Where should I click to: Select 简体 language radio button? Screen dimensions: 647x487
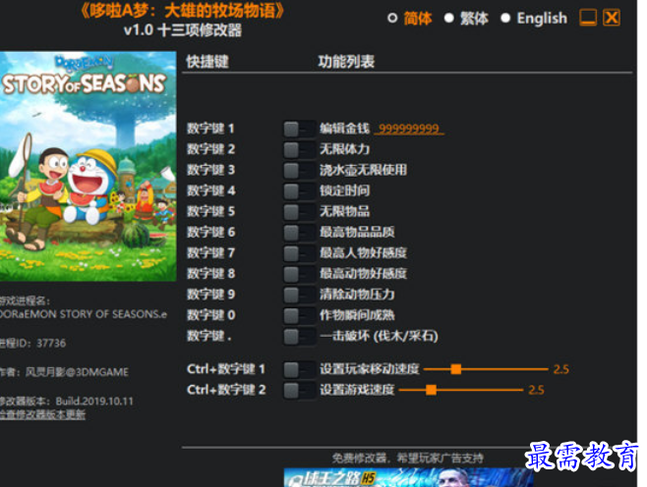[x=392, y=18]
